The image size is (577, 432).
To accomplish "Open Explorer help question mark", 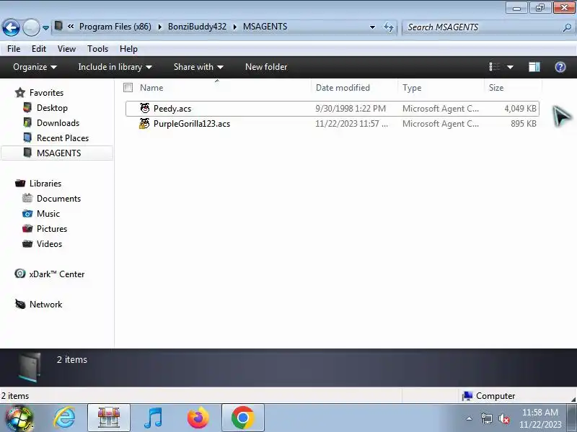I will pyautogui.click(x=560, y=67).
